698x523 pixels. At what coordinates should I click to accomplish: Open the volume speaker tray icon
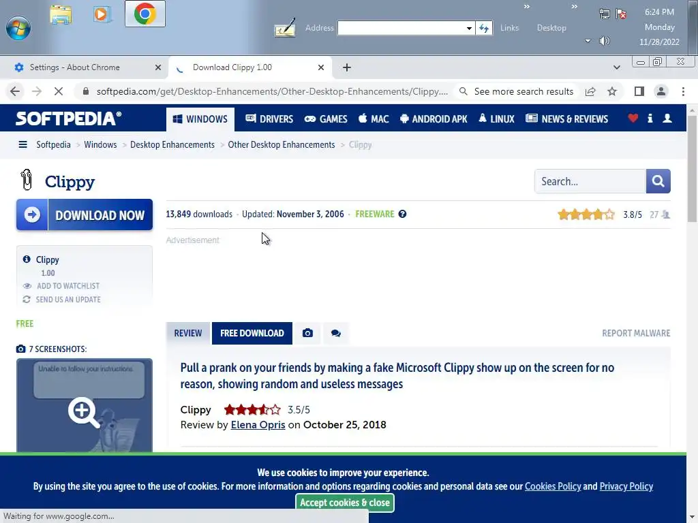(604, 41)
